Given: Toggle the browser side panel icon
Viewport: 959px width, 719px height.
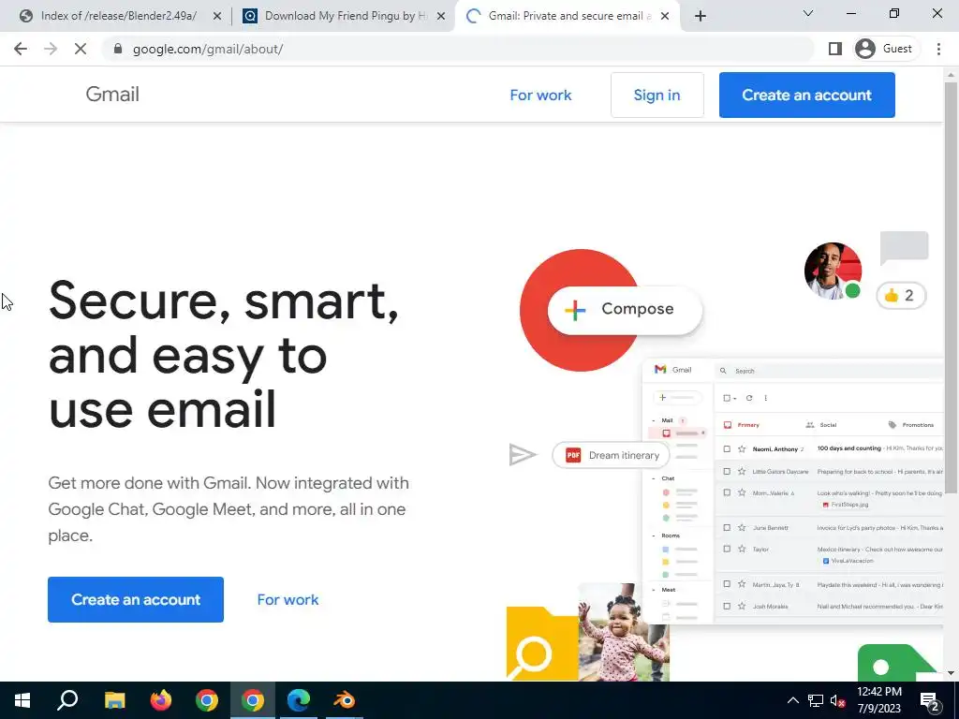Looking at the screenshot, I should [834, 49].
